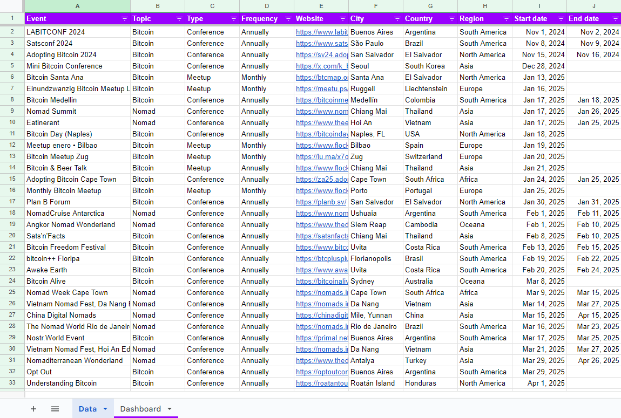Open filter for Frequency column
The height and width of the screenshot is (418, 621).
tap(288, 18)
